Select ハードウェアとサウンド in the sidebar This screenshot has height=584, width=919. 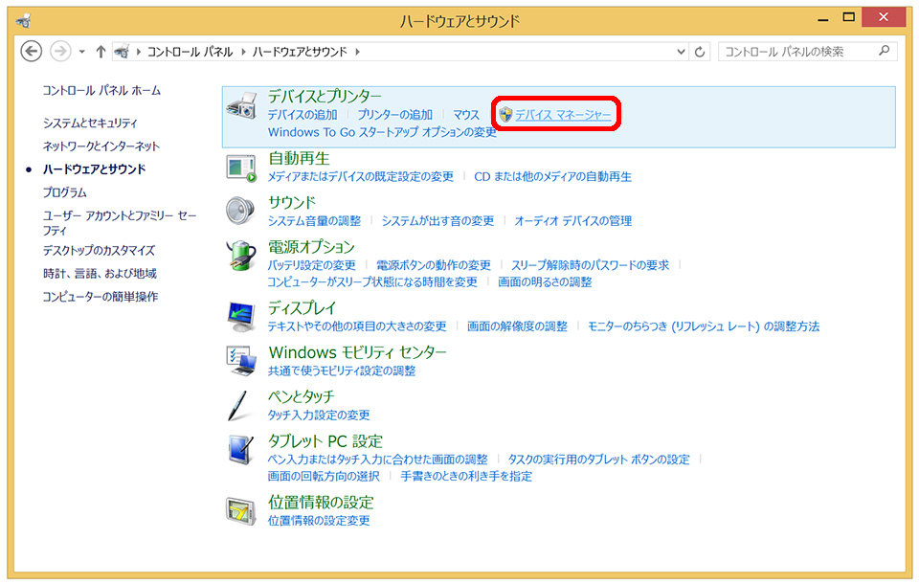94,169
